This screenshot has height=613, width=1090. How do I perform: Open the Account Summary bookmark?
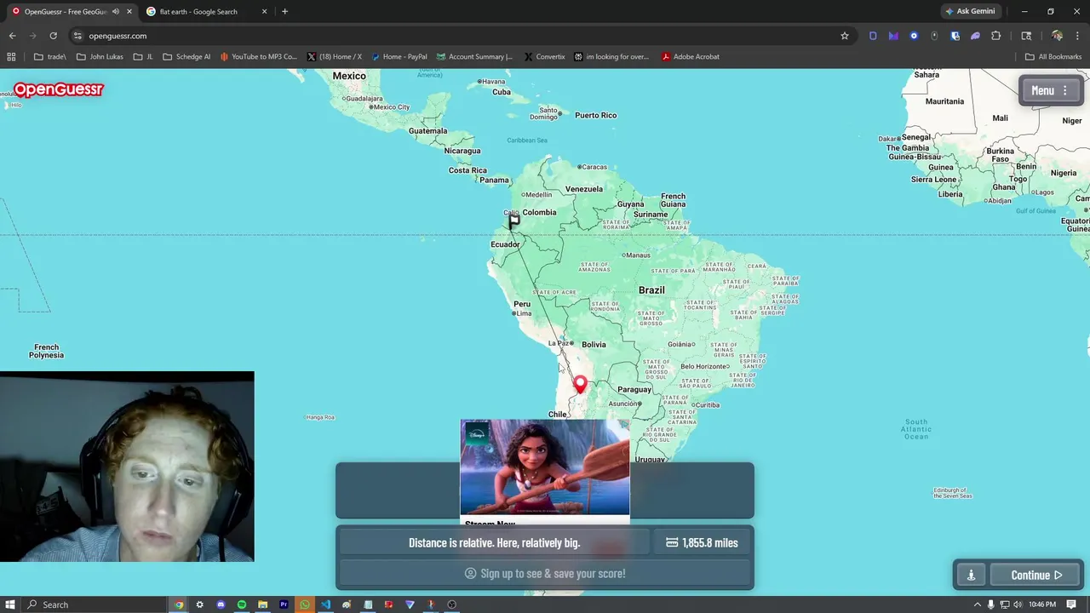pos(474,57)
